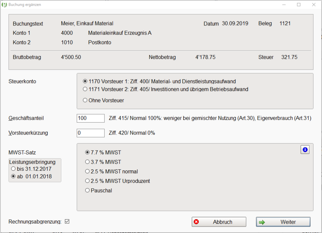Screen dimensions: 322x233
Task: Select 1170 Vorsteuer 1 tax account
Action: (85, 81)
